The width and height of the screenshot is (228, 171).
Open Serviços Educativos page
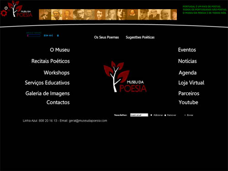pyautogui.click(x=47, y=83)
